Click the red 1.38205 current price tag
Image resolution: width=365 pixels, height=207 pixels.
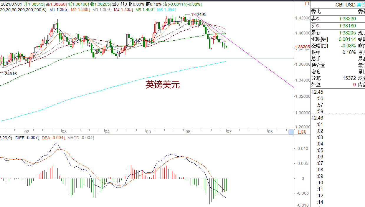click(x=302, y=47)
